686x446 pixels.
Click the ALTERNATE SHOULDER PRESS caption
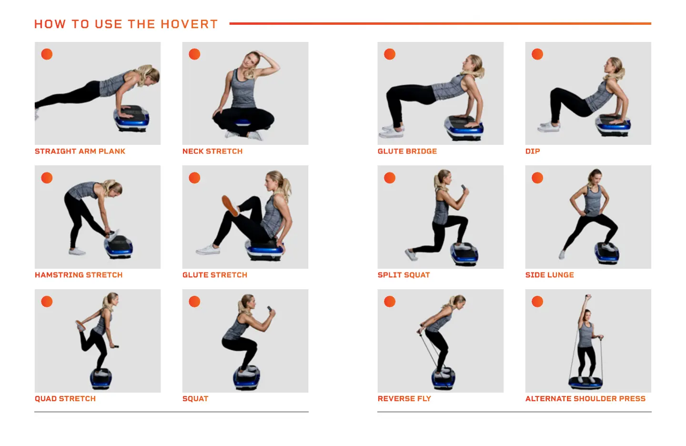click(x=585, y=399)
